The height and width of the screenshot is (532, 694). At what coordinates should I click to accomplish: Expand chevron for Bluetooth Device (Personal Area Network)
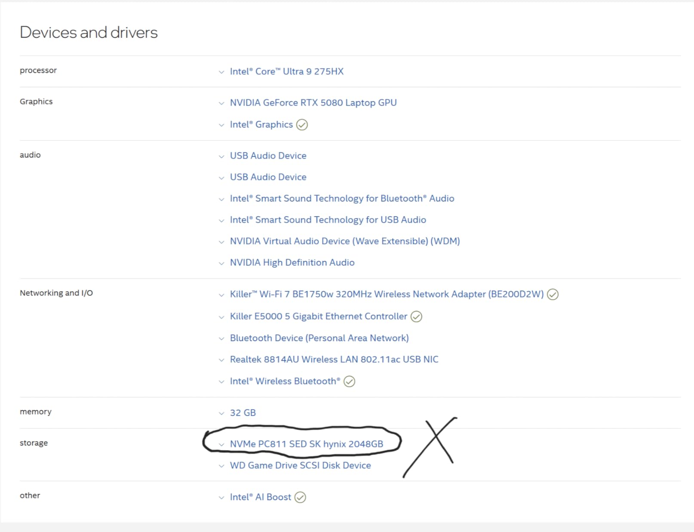click(x=221, y=339)
